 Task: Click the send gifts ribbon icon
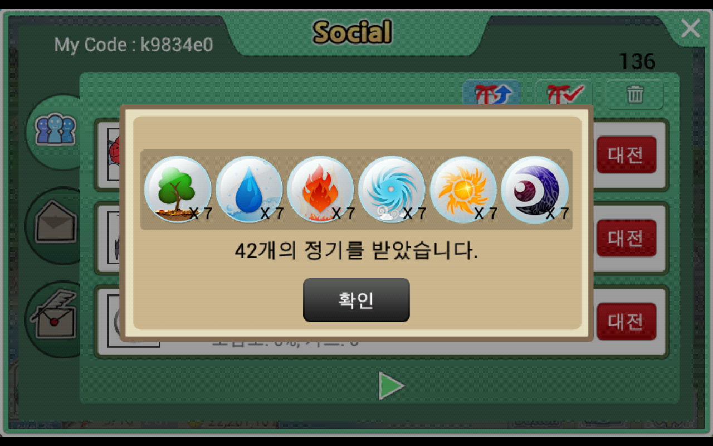(x=492, y=94)
